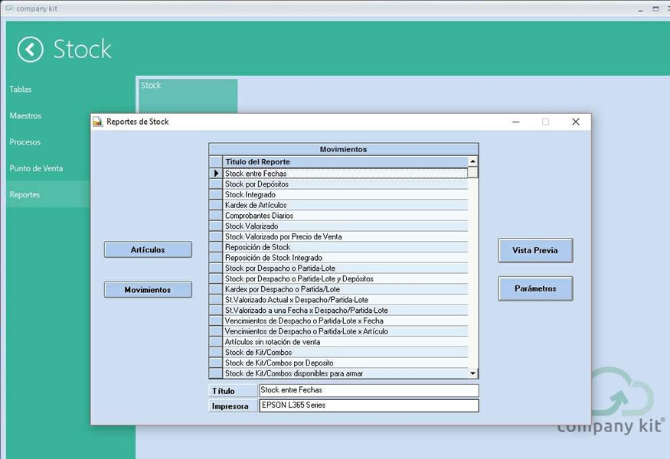Click the report list scrollbar thumb
670x459 pixels.
pos(472,172)
